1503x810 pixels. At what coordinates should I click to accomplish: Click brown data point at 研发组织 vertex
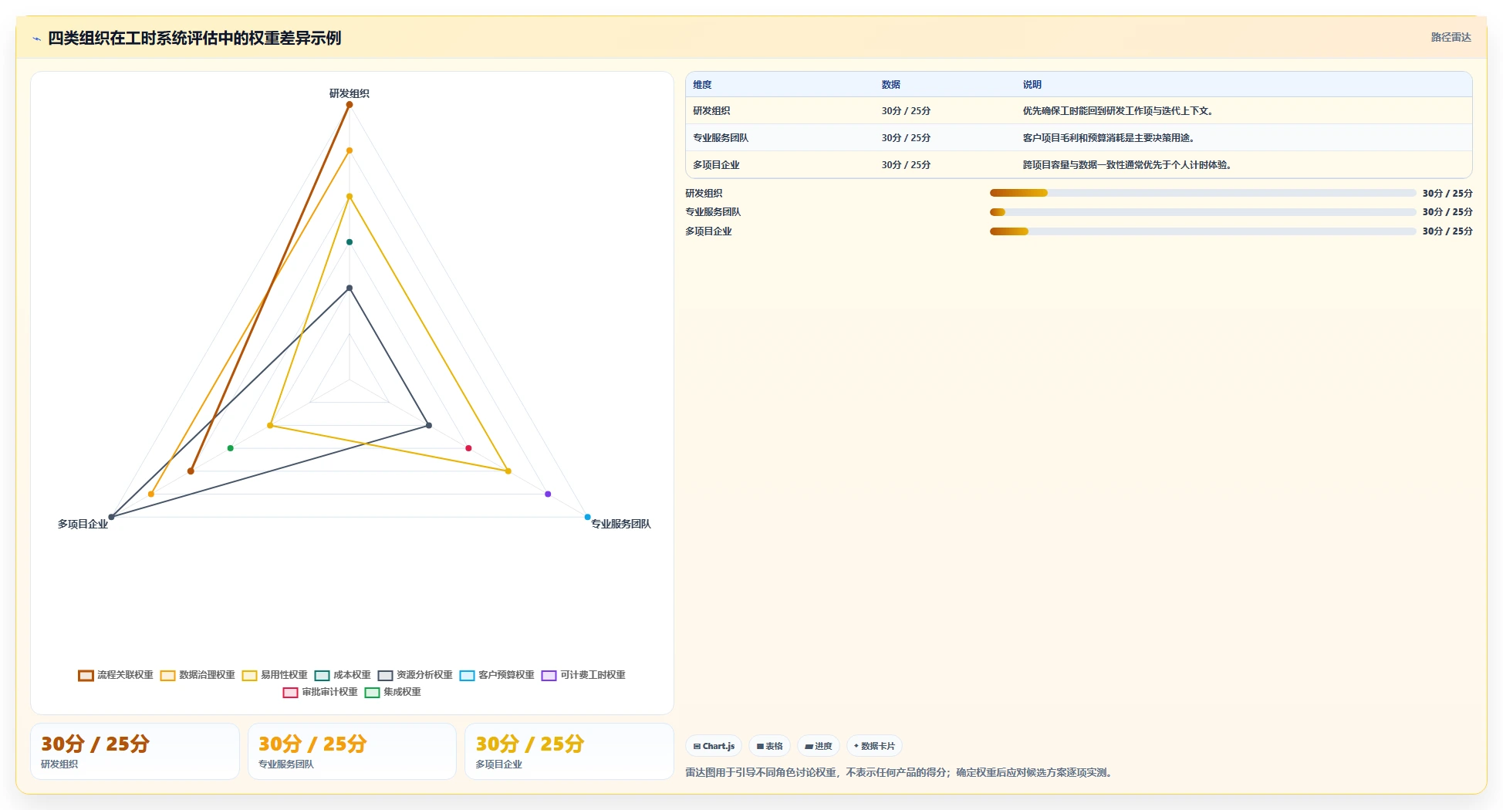pos(350,105)
